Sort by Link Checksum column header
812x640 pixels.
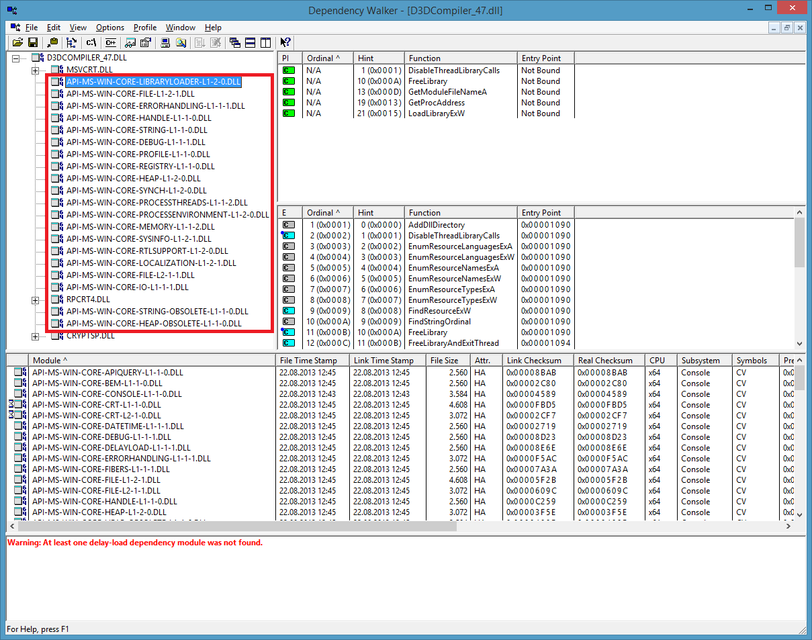(538, 361)
